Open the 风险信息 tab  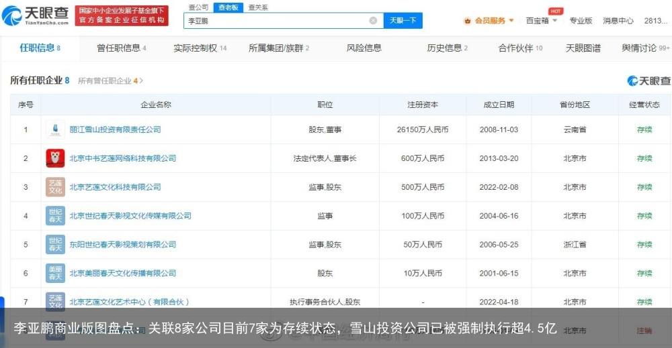coord(364,48)
